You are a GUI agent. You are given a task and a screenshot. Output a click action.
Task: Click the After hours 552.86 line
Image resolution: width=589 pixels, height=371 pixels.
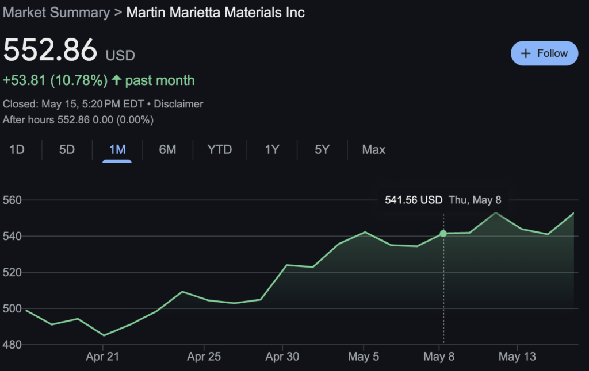pyautogui.click(x=78, y=120)
